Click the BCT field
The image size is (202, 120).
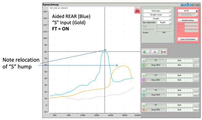pos(191,27)
